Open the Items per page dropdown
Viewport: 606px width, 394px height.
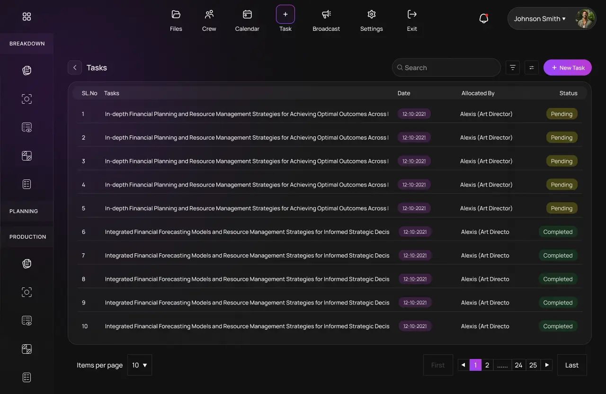[139, 365]
